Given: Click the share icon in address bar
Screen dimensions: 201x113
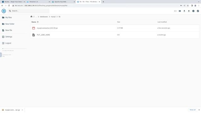Looking at the screenshot, I should tap(184, 6).
